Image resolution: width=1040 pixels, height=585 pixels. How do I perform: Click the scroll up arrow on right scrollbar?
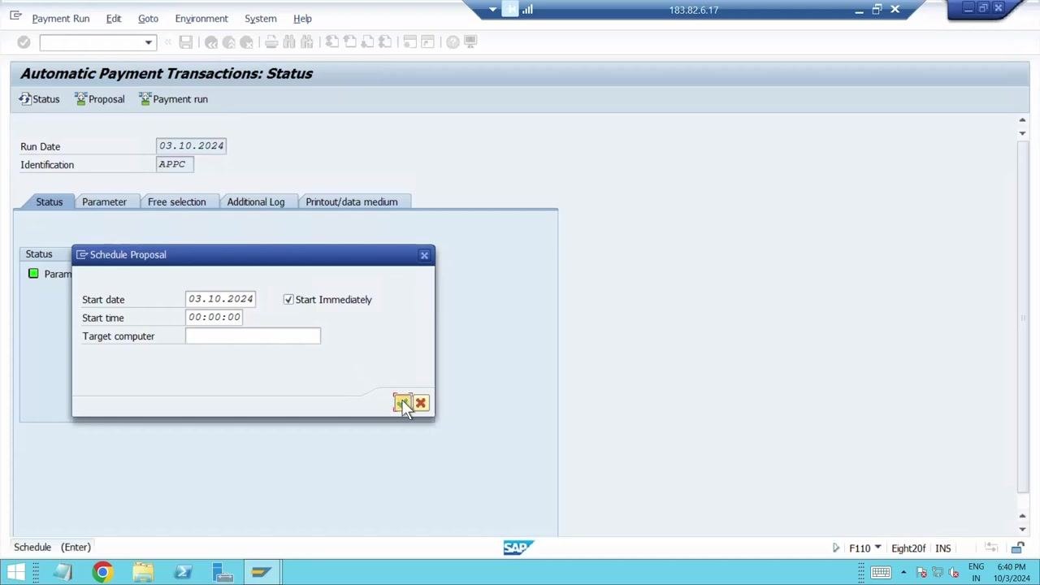1022,121
